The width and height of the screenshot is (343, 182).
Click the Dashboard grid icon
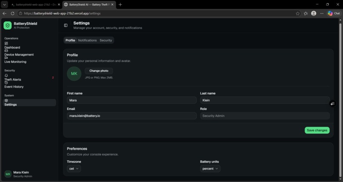tap(6, 43)
